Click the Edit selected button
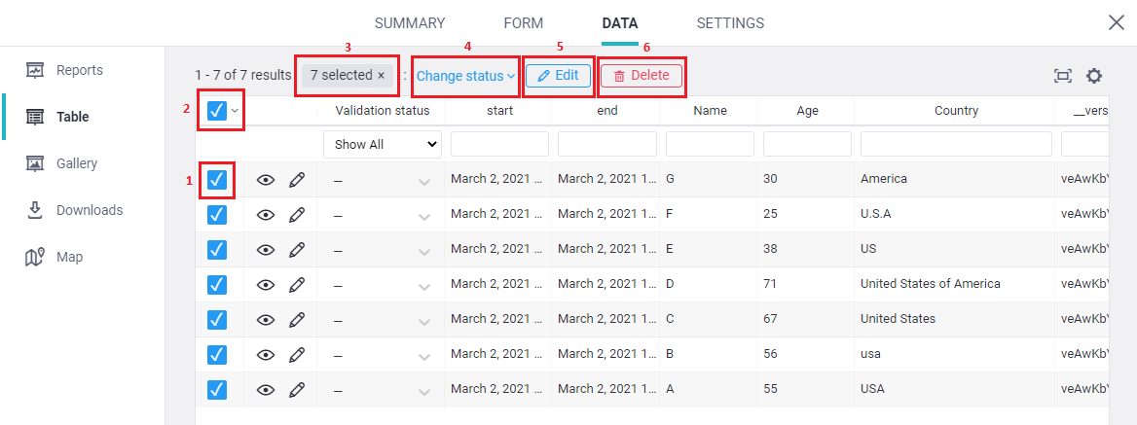The height and width of the screenshot is (425, 1137). [x=558, y=76]
